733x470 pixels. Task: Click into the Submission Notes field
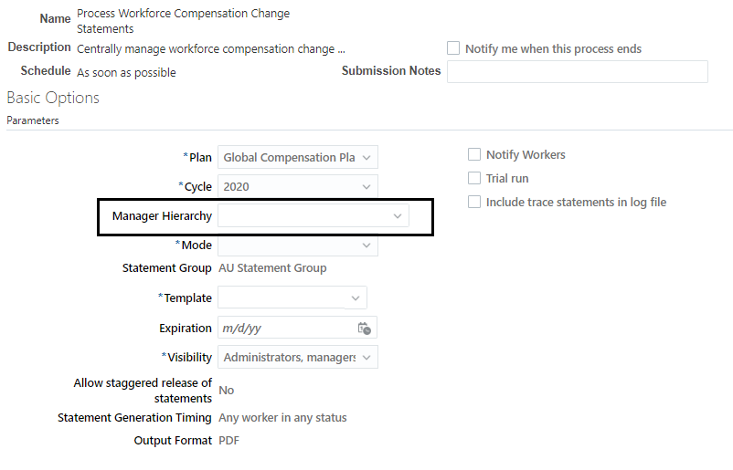577,72
